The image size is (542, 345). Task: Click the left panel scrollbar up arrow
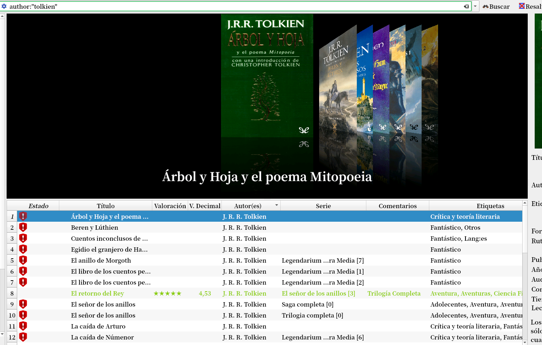coord(2,16)
